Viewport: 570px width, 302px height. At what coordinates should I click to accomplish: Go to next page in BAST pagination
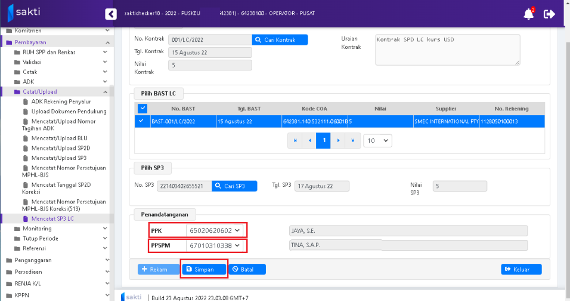339,141
